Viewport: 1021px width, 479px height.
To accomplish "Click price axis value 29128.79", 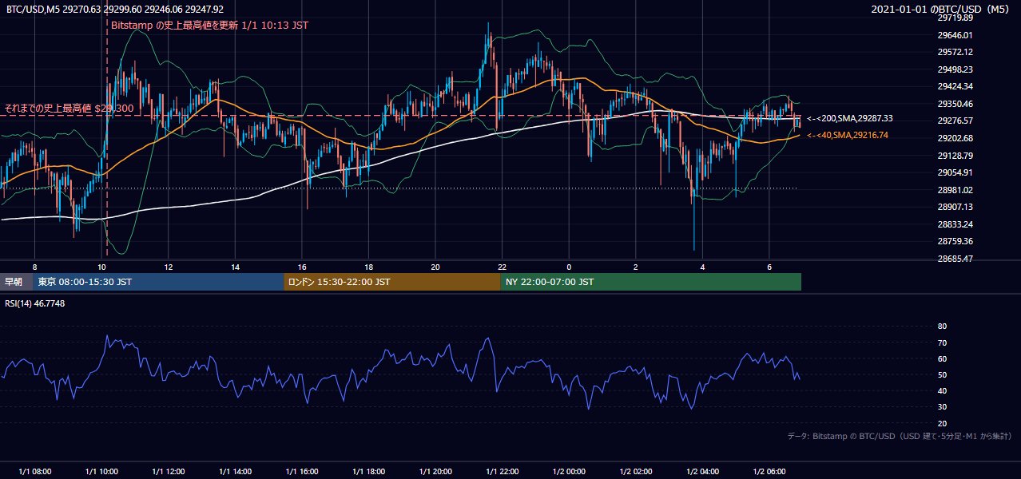I will point(955,156).
